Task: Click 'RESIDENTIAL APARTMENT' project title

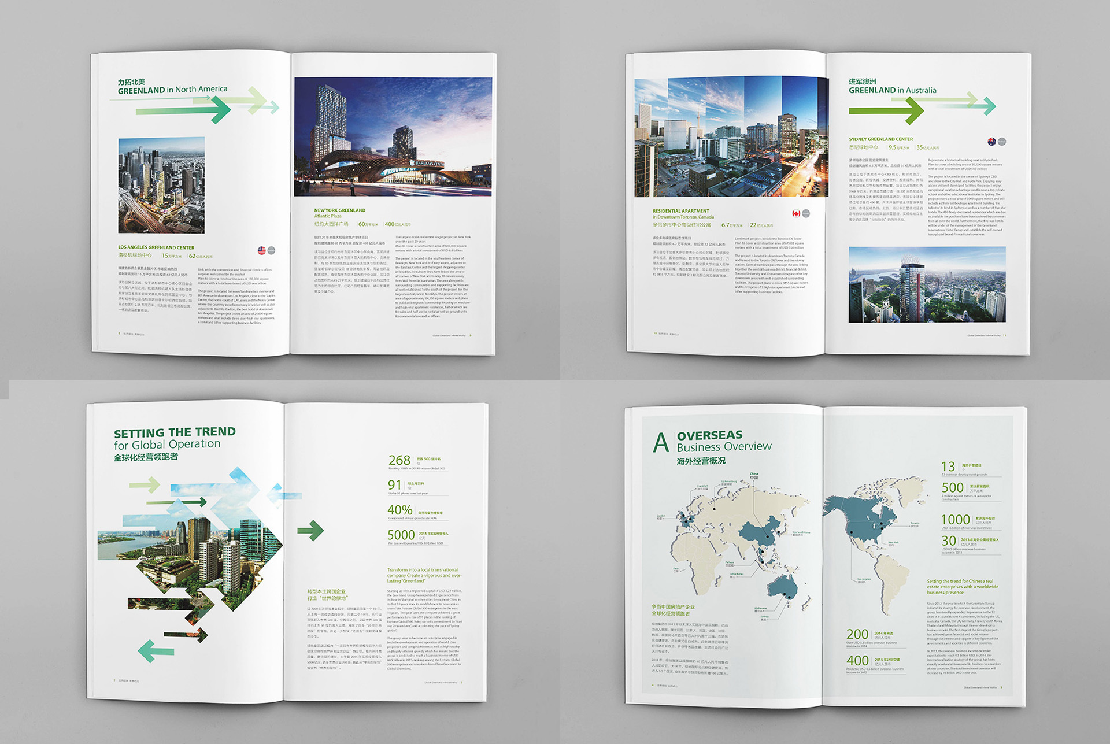Action: (680, 211)
